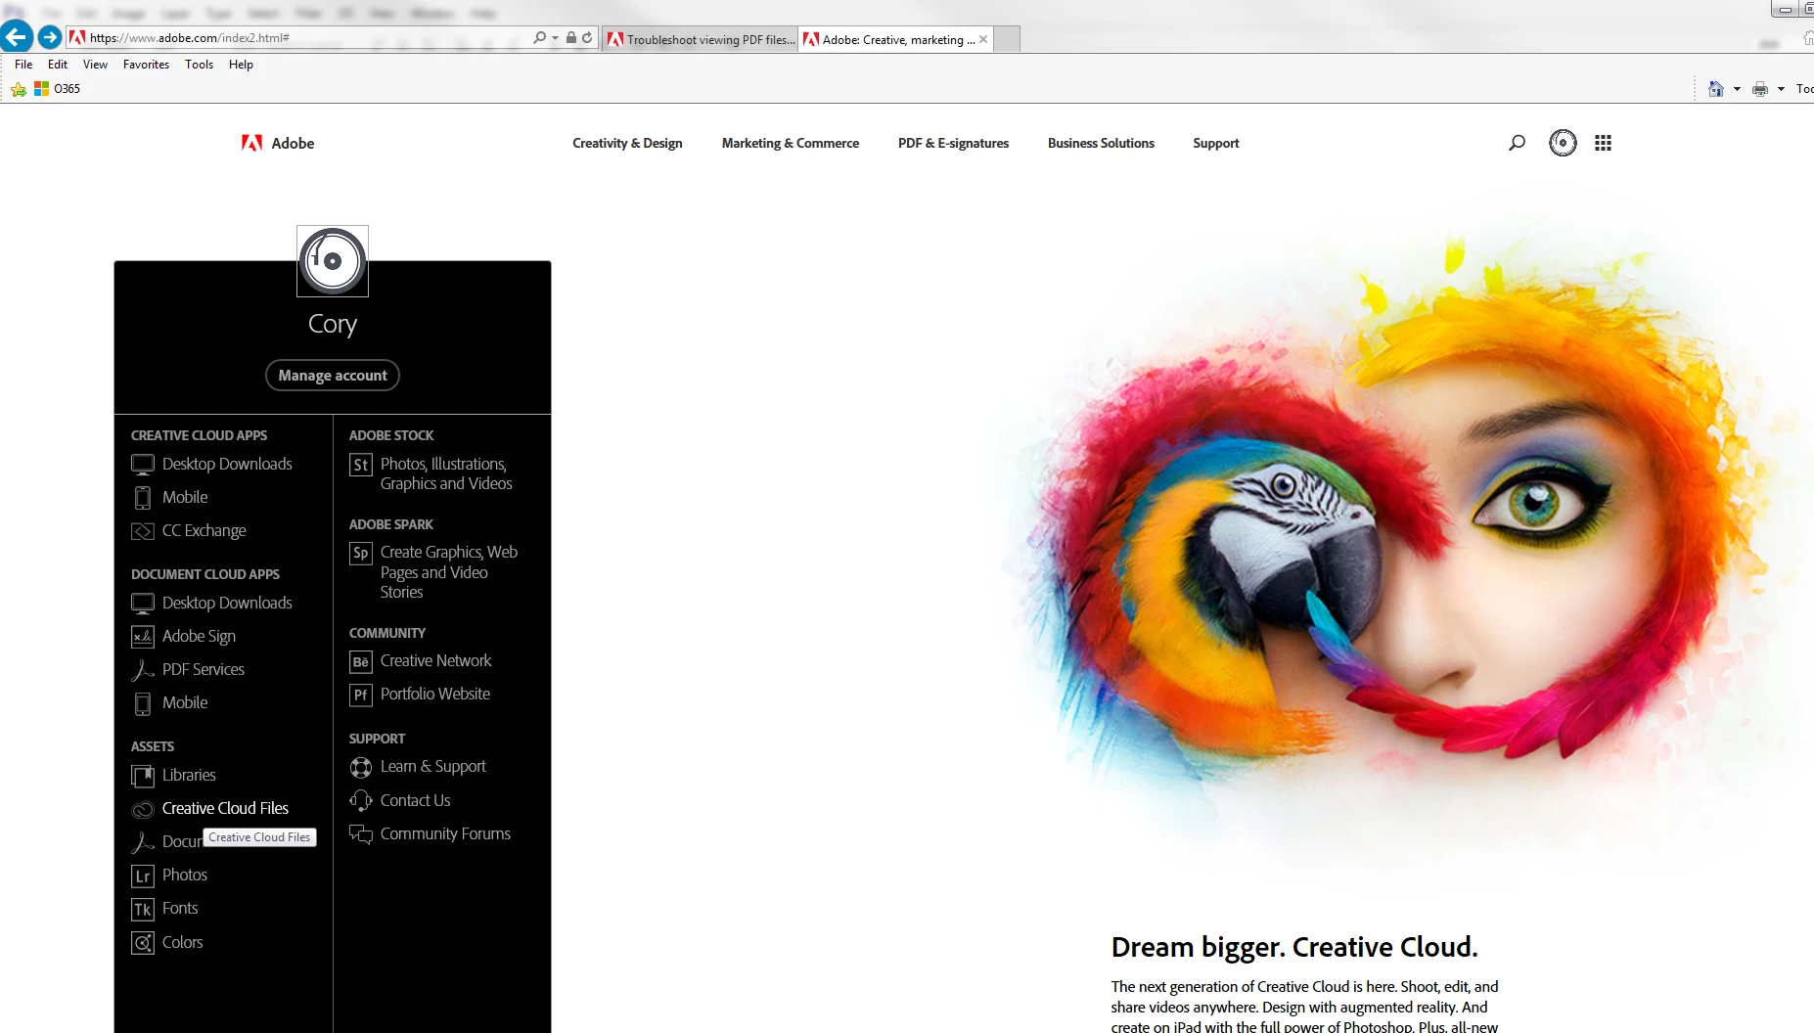1814x1033 pixels.
Task: Open the Favorites menu
Action: (x=146, y=65)
